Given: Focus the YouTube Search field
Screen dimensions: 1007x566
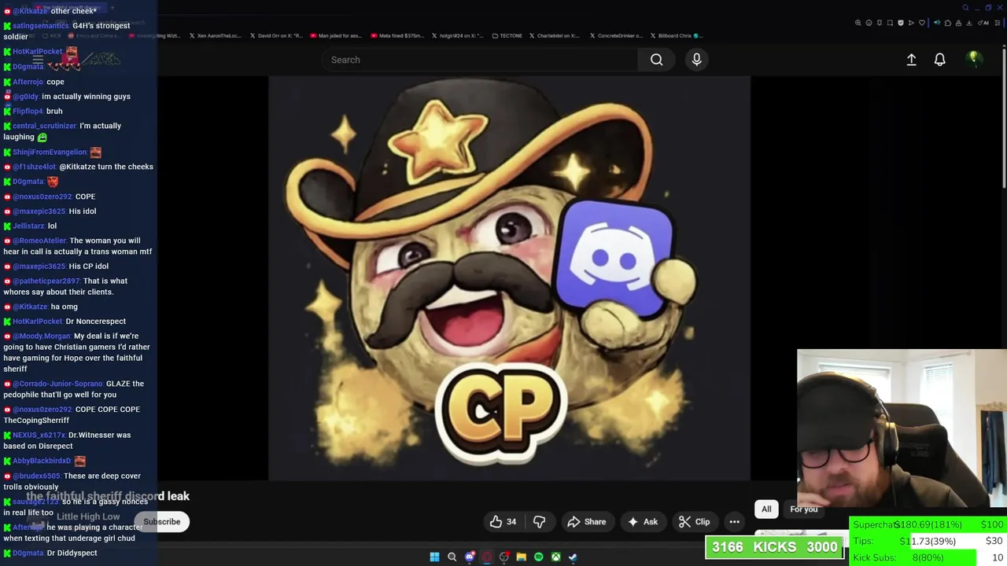Looking at the screenshot, I should pyautogui.click(x=480, y=60).
